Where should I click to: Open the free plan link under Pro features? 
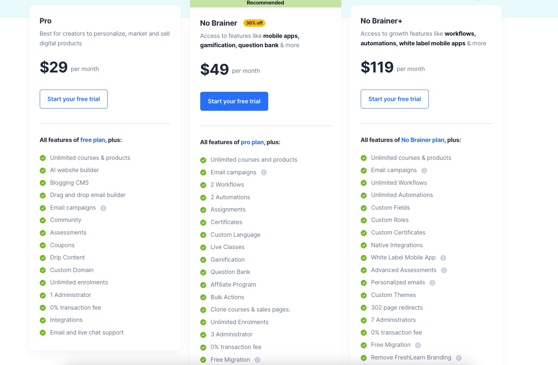click(93, 140)
